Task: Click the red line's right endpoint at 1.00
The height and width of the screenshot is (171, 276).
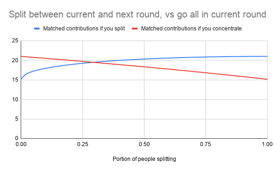Action: point(267,79)
